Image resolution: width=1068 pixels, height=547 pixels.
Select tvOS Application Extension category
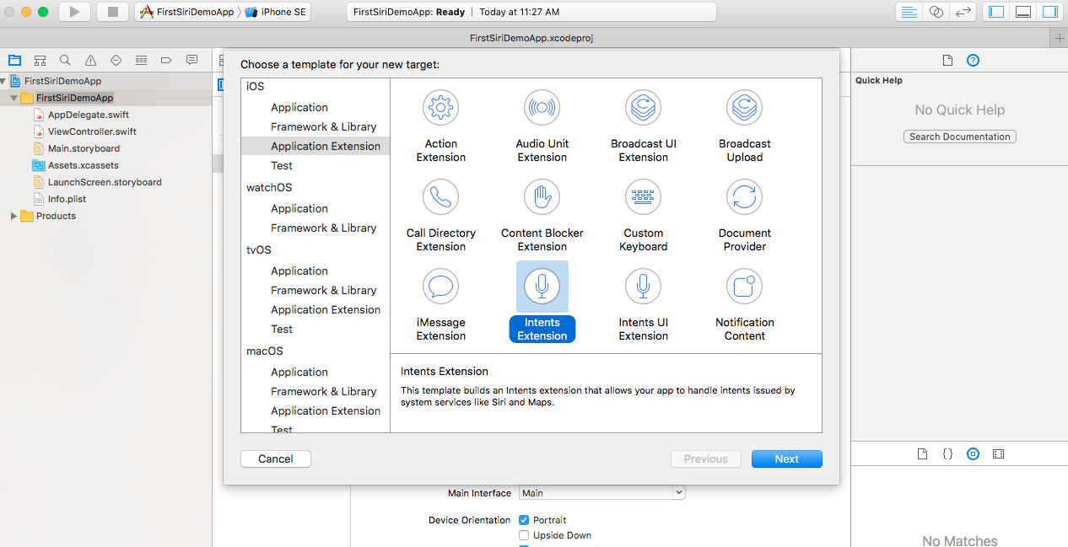point(326,309)
